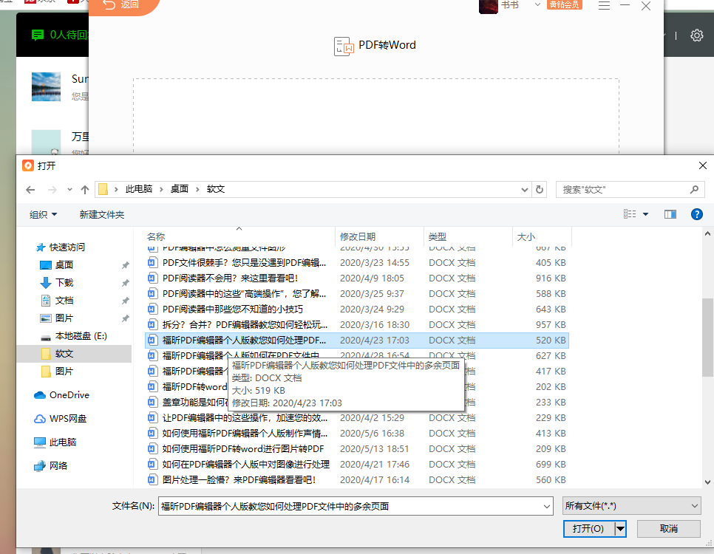Screen dimensions: 714x554
Task: Expand the 文件名 input dropdown arrow
Action: (548, 506)
